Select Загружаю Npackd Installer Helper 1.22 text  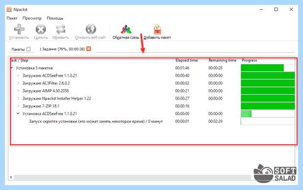point(57,99)
